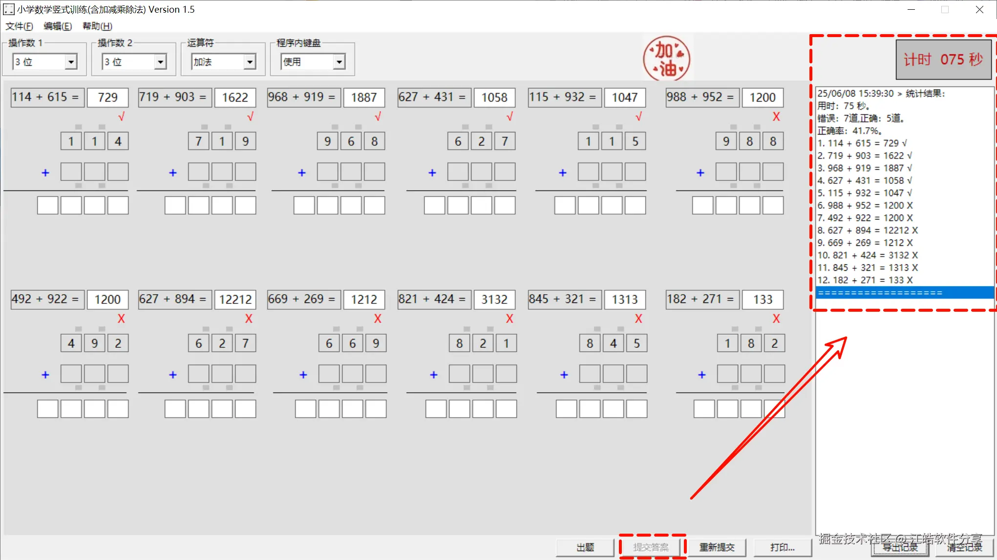Click the red check mark under 114 + 615
997x560 pixels.
pyautogui.click(x=121, y=117)
